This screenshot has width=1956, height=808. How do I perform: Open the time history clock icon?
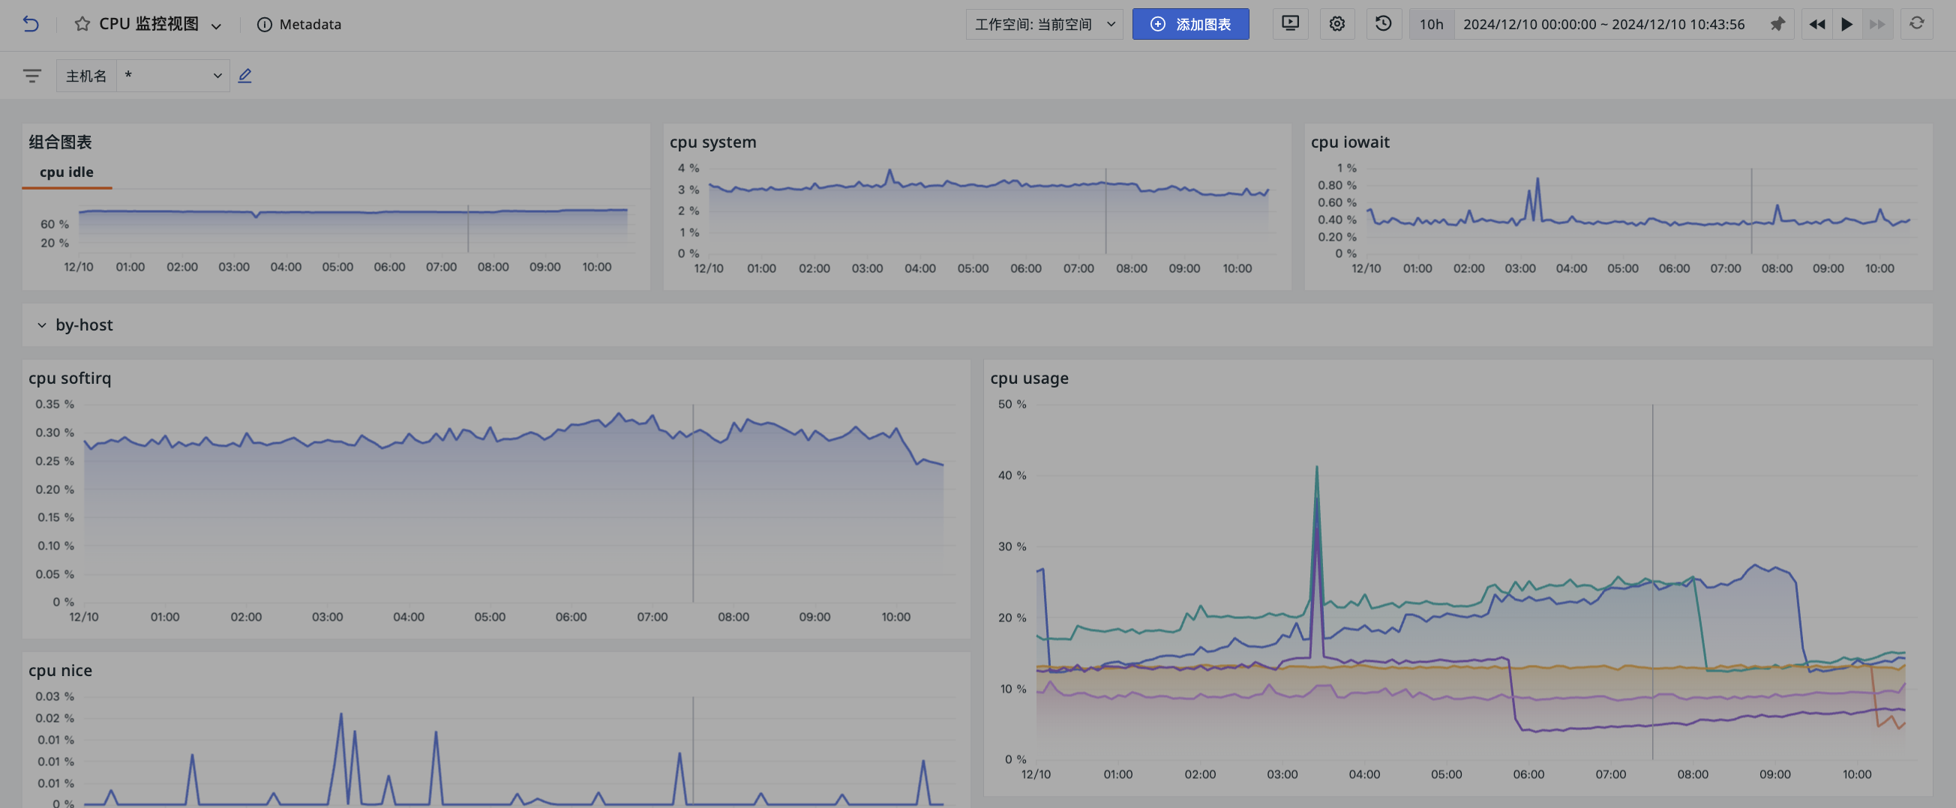tap(1383, 23)
